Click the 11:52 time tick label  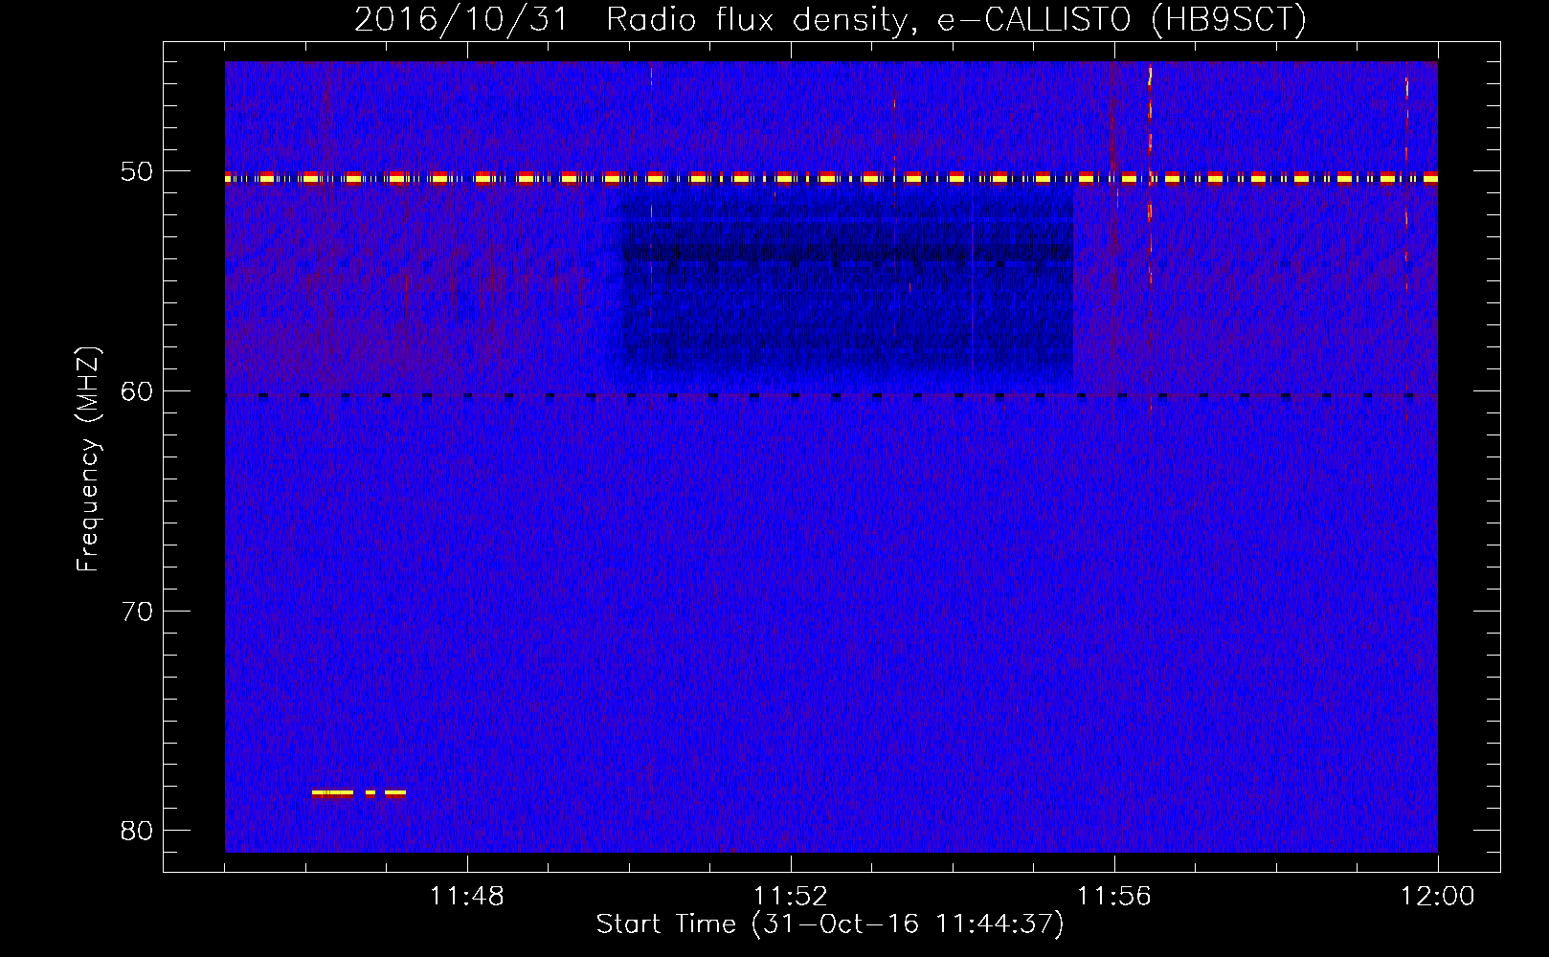click(x=791, y=897)
